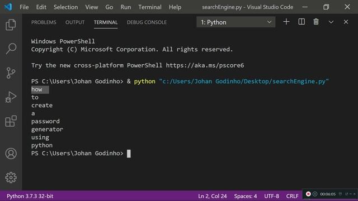The height and width of the screenshot is (201, 358).
Task: Restore down the Visual Studio Code window
Action: [326, 7]
